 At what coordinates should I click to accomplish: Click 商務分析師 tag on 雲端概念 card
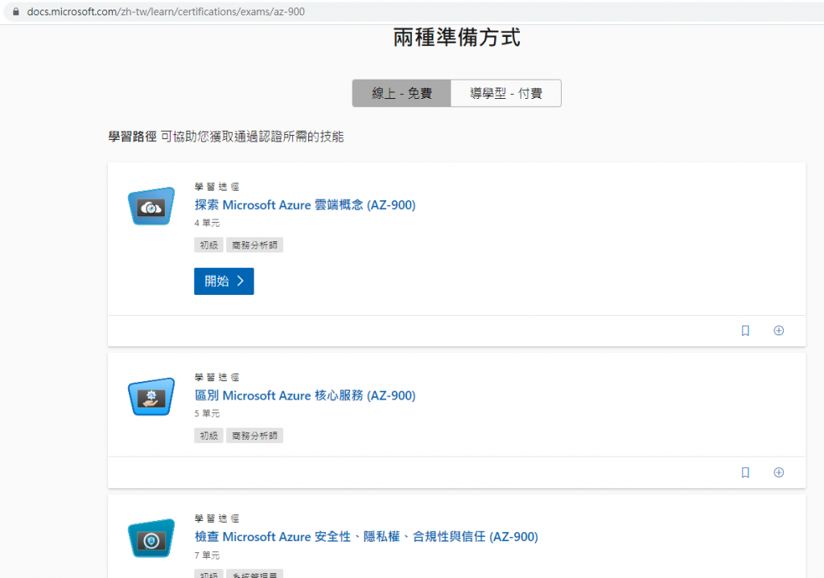pyautogui.click(x=254, y=245)
